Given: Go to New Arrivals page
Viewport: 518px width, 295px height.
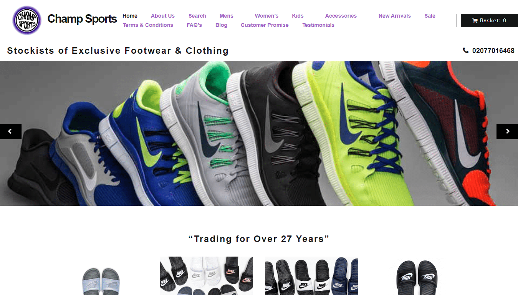Looking at the screenshot, I should click(395, 16).
